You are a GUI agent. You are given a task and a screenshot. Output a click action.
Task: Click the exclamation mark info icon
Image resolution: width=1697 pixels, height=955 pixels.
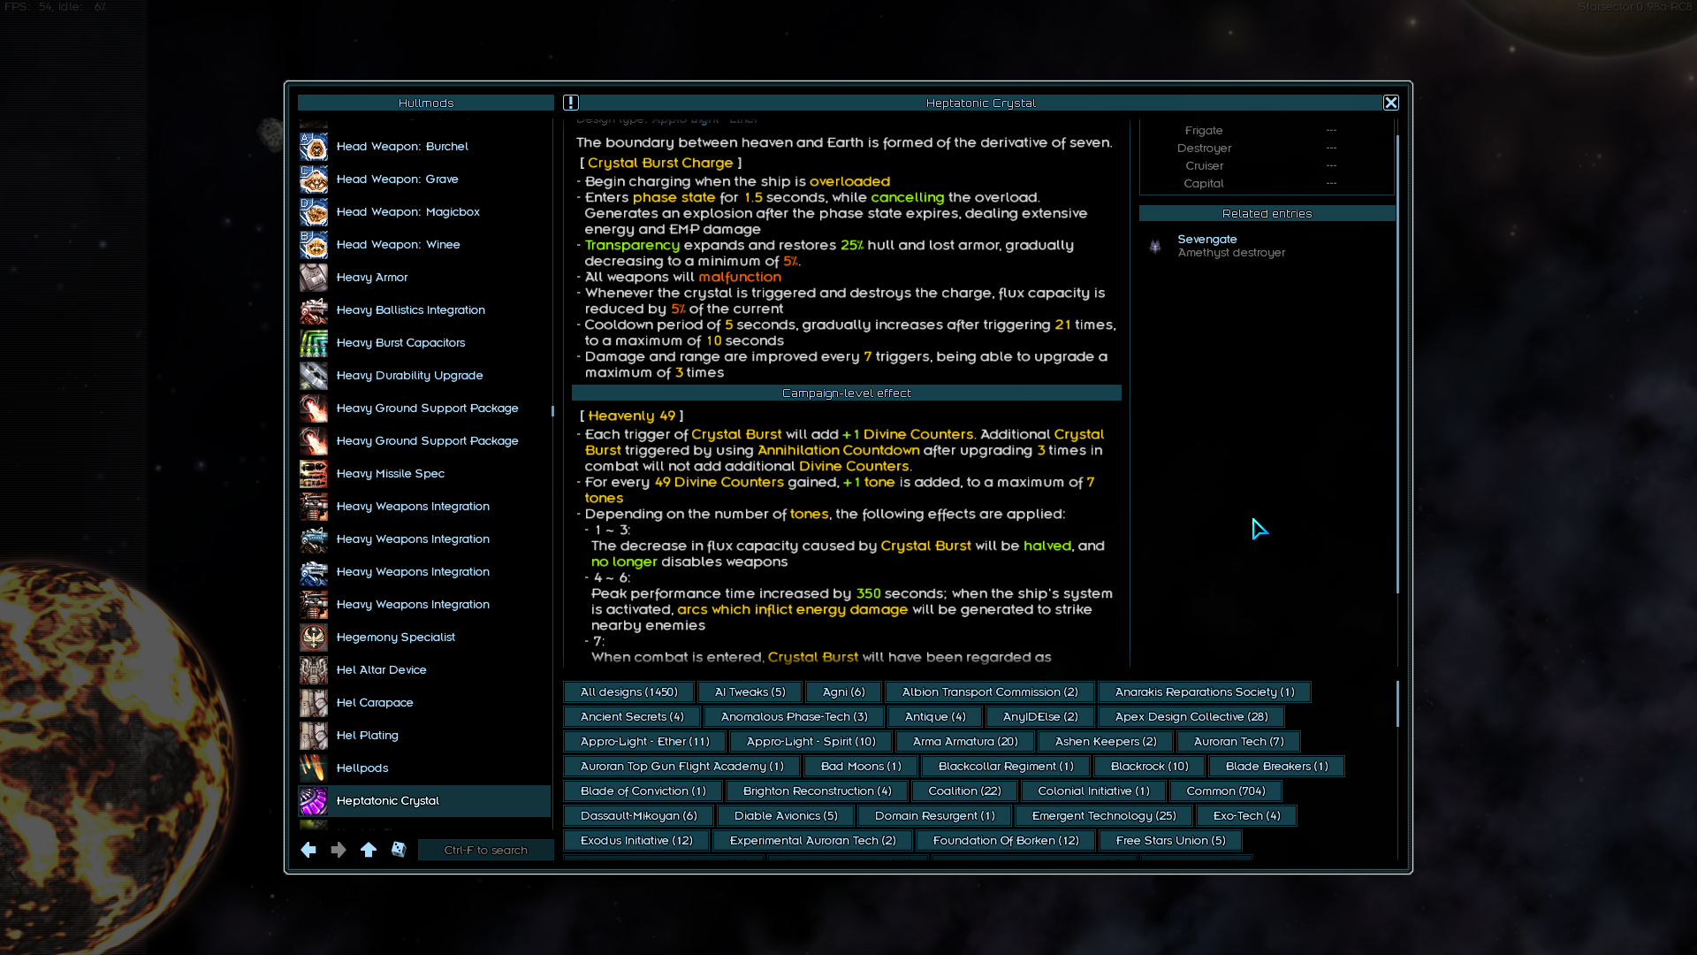tap(571, 103)
